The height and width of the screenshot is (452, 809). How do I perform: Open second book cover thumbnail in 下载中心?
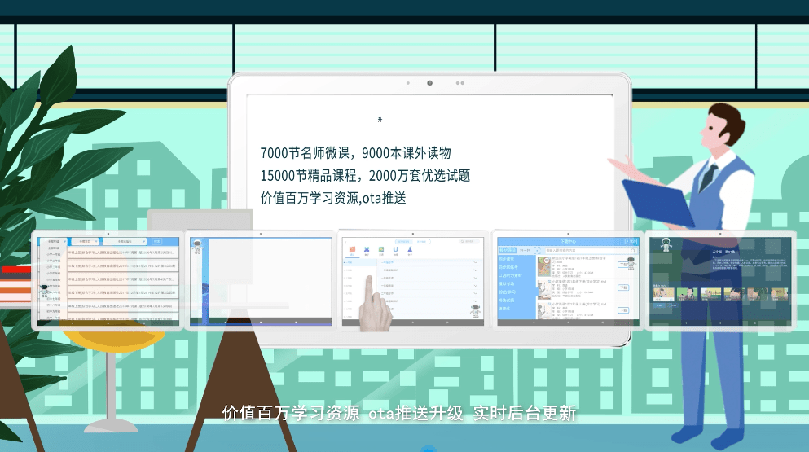(544, 290)
